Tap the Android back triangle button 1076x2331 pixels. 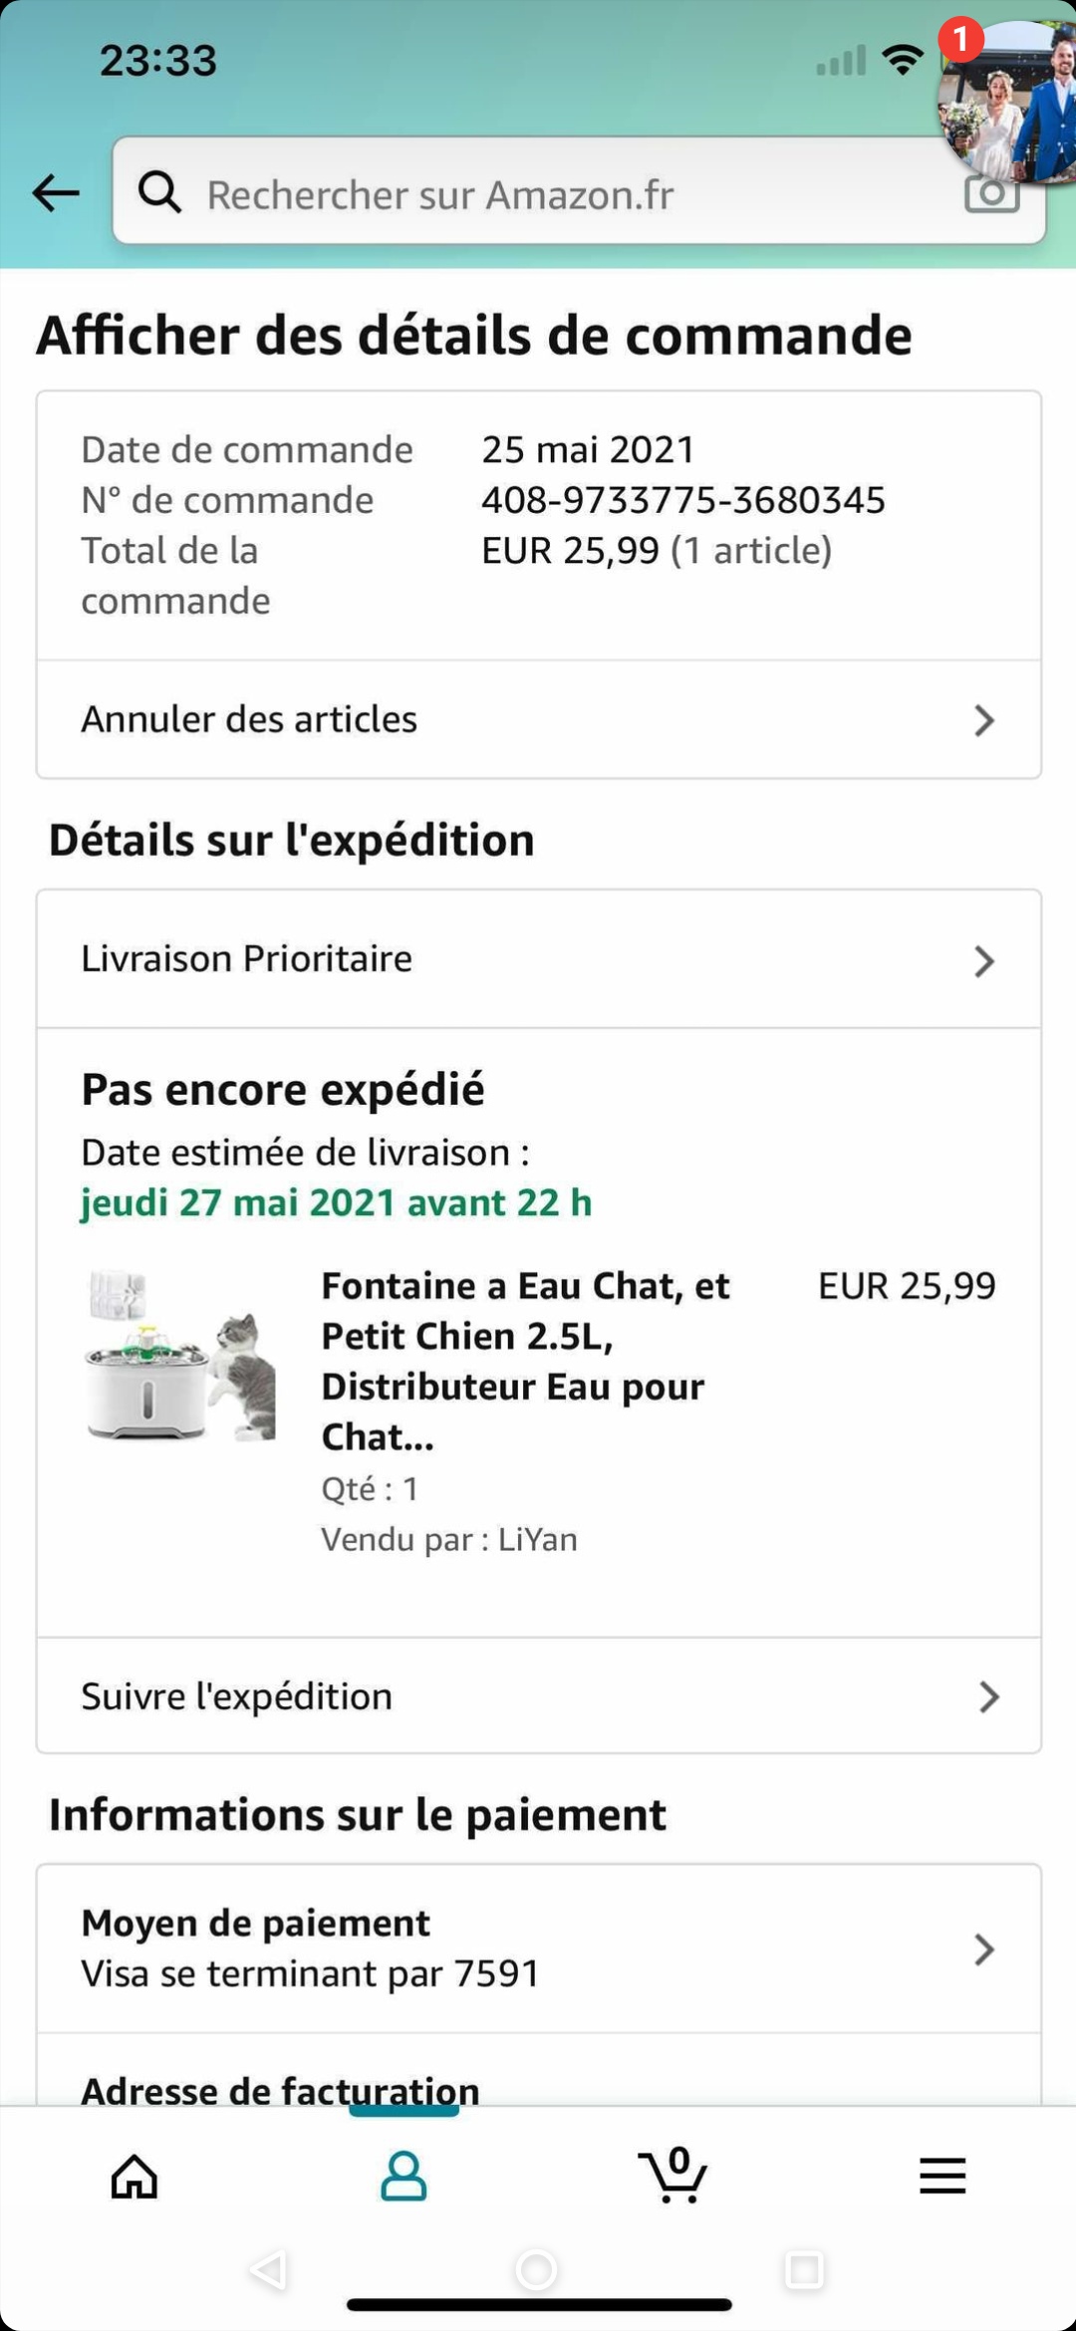269,2270
